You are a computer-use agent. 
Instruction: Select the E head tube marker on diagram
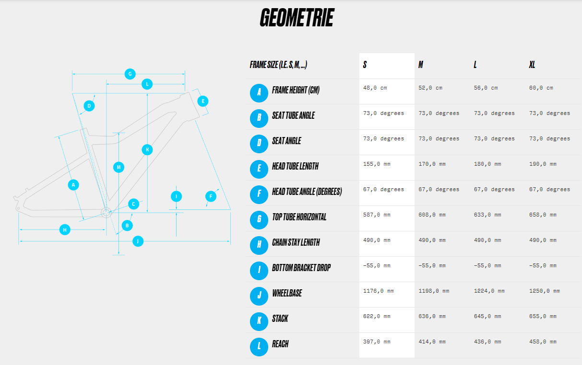(203, 101)
